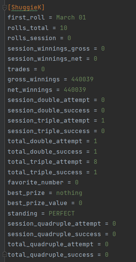
Task: Click the total_quadruple_attempt key
Action: click(x=51, y=244)
